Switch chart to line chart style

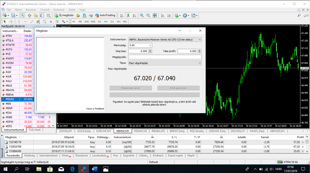click(x=134, y=15)
